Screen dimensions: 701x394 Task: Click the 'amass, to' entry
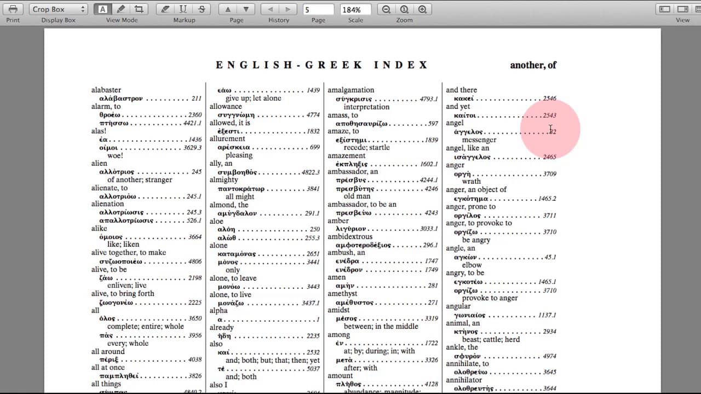click(343, 115)
